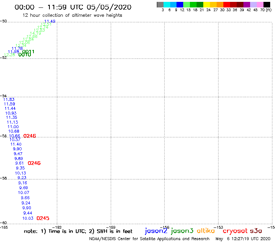Image resolution: width=275 pixels, height=242 pixels.
Task: Click the 'altika' satellite legend label
Action: pos(206,231)
